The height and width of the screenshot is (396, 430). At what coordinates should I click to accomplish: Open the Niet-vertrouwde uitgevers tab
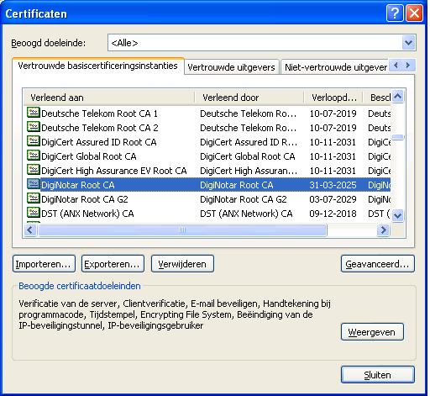[335, 67]
